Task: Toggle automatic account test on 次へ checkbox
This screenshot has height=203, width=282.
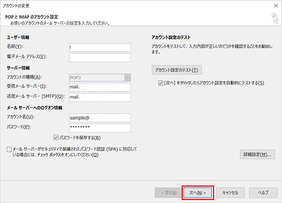Action: (160, 83)
